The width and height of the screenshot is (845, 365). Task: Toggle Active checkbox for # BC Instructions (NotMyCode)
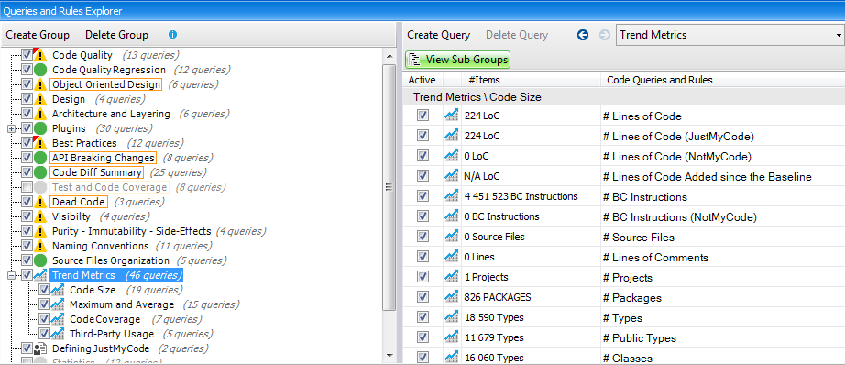[423, 216]
